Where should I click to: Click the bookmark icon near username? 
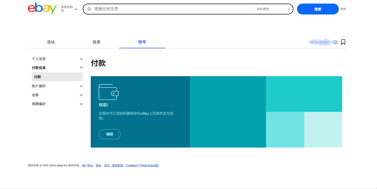[x=343, y=42]
